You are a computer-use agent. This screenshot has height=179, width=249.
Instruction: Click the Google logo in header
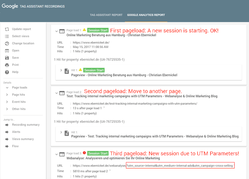[x=10, y=6]
